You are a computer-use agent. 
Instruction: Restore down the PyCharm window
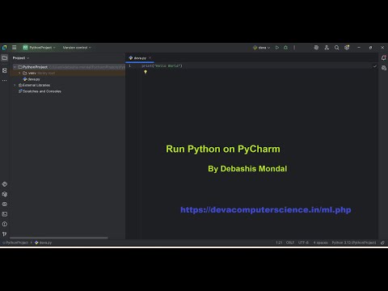coord(371,48)
